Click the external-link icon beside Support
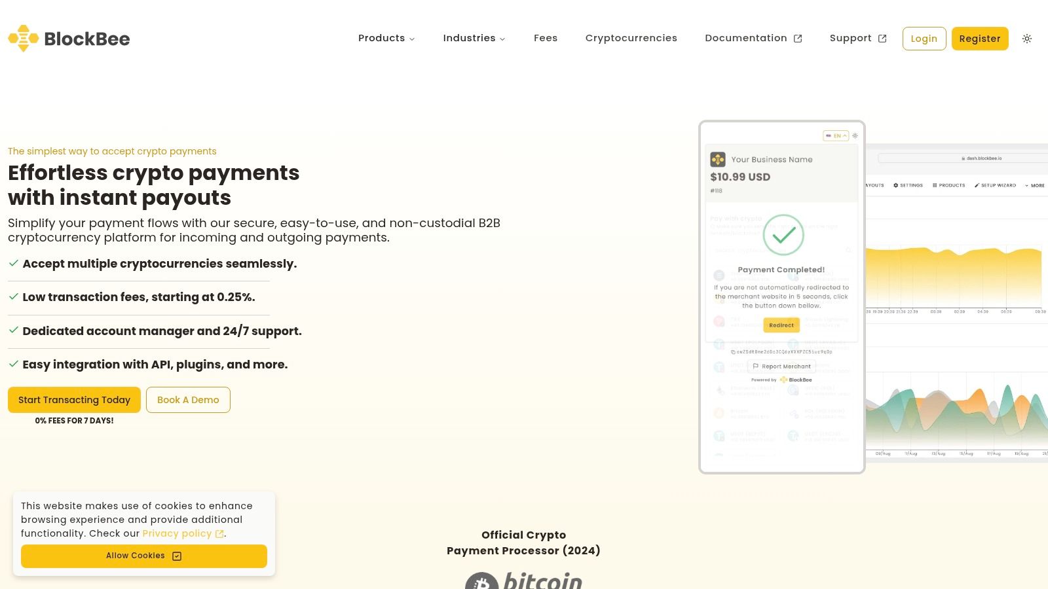This screenshot has height=589, width=1048. click(x=882, y=39)
